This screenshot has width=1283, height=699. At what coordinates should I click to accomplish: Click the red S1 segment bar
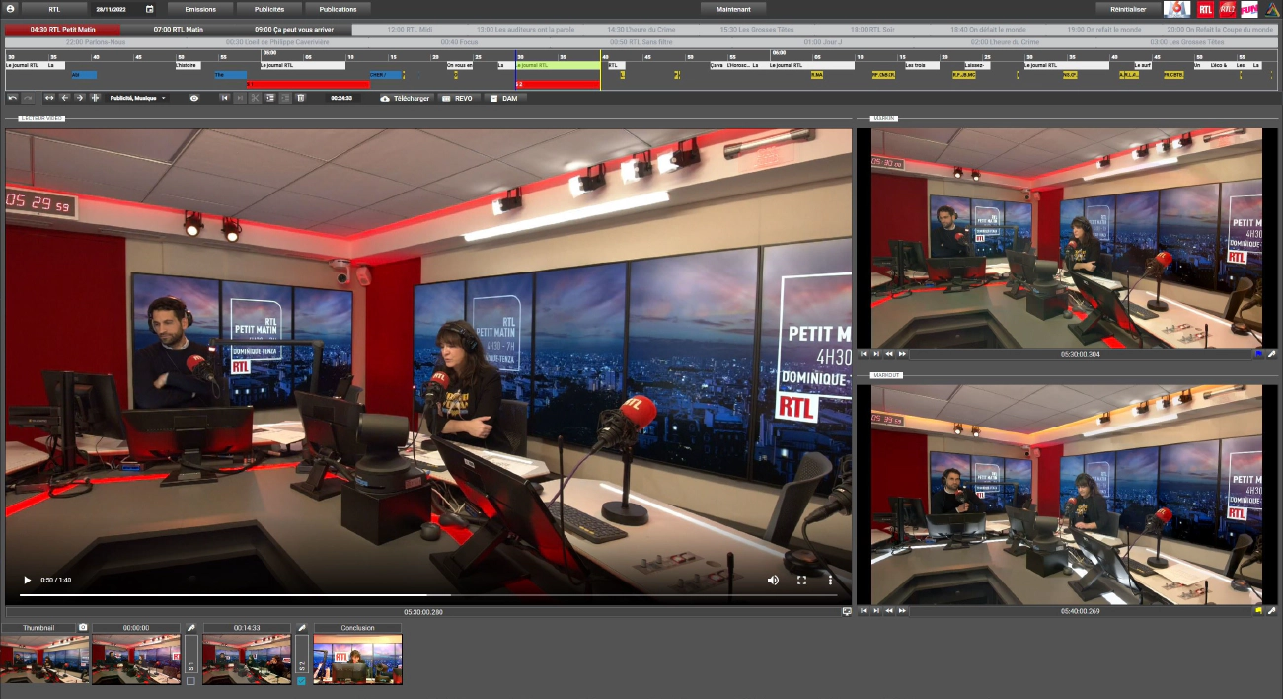[x=309, y=85]
